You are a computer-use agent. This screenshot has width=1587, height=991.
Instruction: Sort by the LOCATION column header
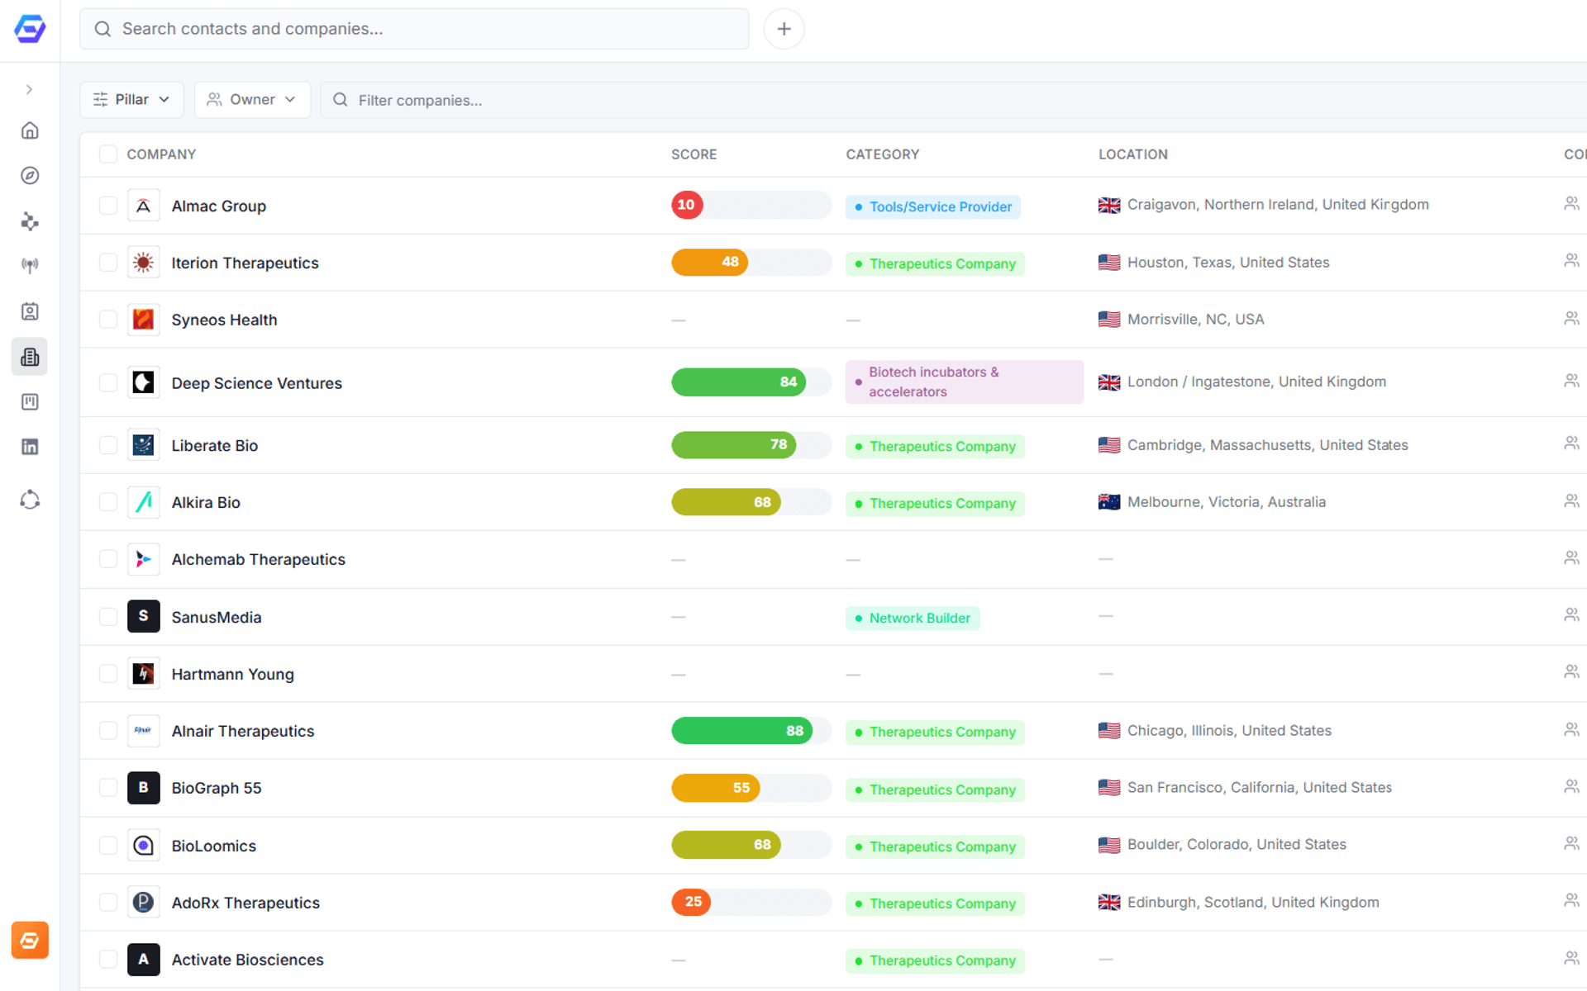click(x=1132, y=154)
